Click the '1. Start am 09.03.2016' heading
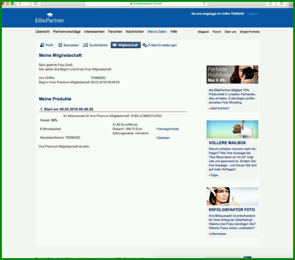The width and height of the screenshot is (295, 260). (66, 109)
